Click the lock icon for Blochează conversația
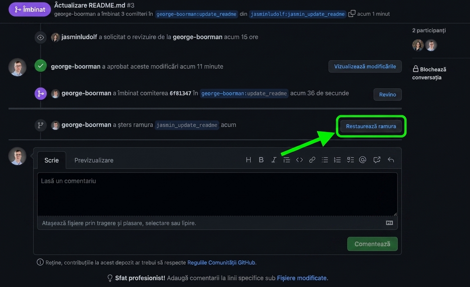This screenshot has height=287, width=470. pyautogui.click(x=415, y=69)
